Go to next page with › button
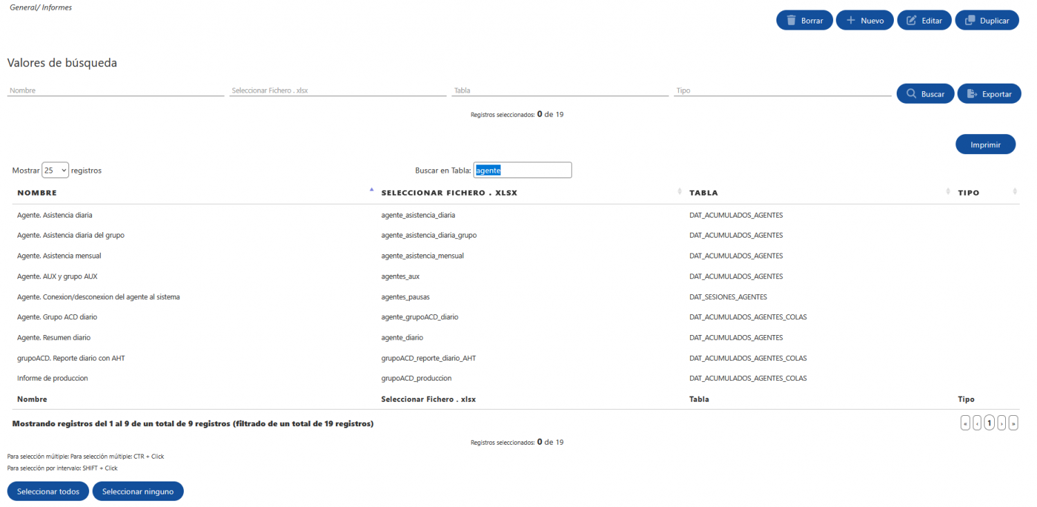This screenshot has height=507, width=1037. tap(1002, 423)
